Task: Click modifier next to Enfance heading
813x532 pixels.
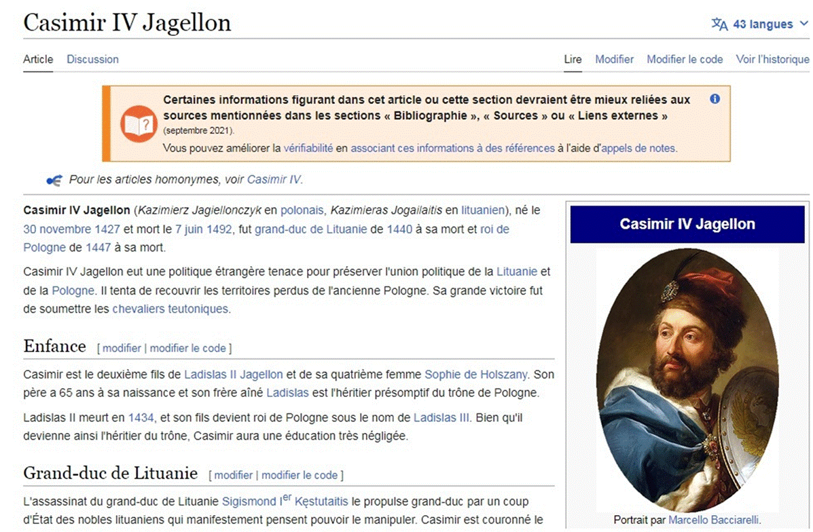Action: [x=122, y=348]
